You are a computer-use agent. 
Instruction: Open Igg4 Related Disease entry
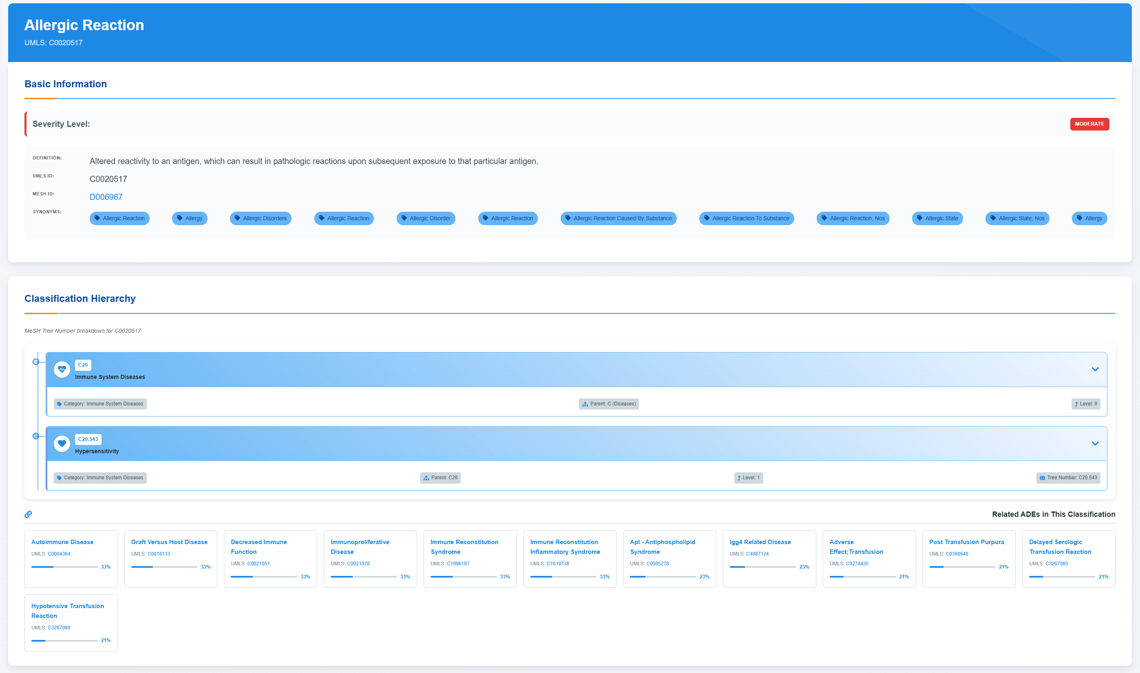pos(760,542)
